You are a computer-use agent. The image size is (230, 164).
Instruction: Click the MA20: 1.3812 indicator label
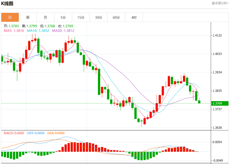click(x=63, y=31)
